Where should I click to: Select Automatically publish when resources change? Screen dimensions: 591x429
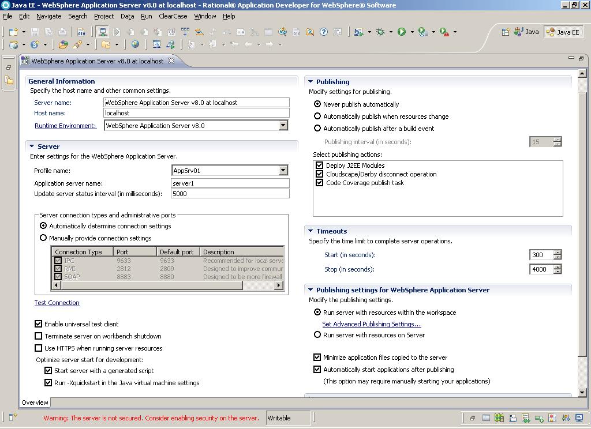pos(317,116)
